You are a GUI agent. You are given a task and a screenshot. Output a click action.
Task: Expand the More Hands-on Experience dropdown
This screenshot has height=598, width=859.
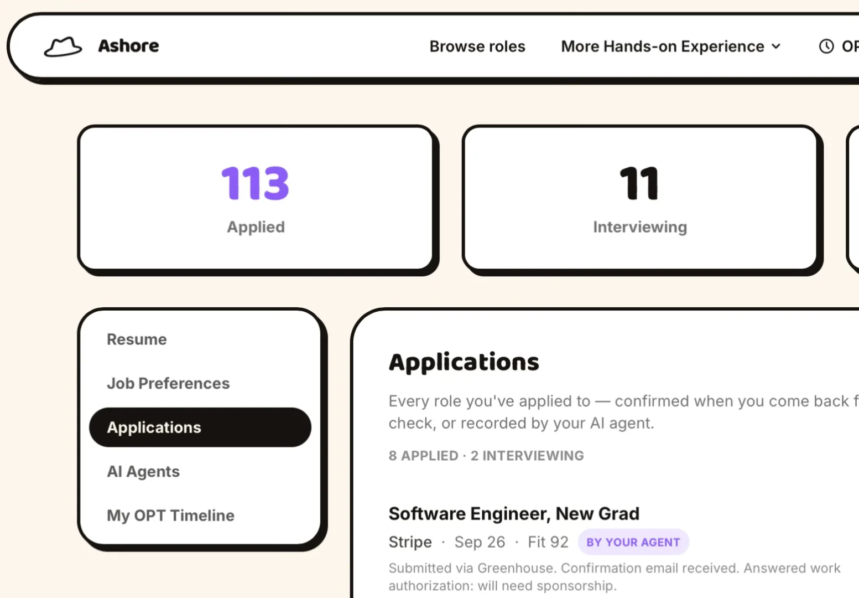[x=671, y=47]
